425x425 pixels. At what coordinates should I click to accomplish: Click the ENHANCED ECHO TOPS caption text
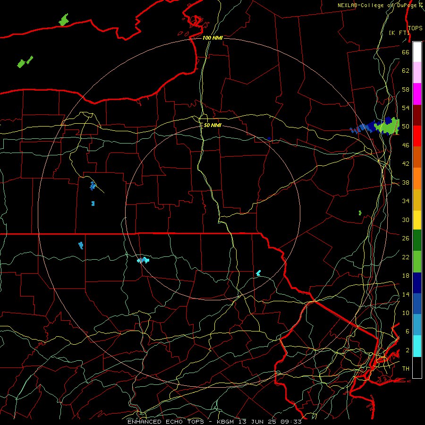pos(166,422)
